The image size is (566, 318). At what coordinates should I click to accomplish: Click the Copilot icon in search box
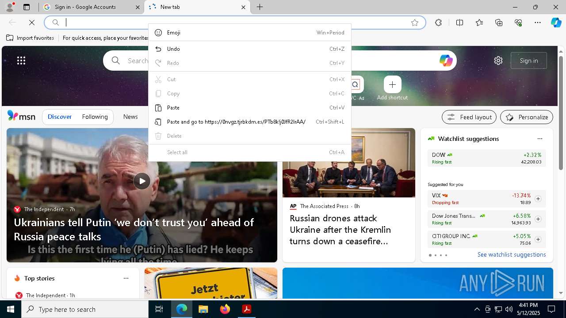pyautogui.click(x=446, y=61)
